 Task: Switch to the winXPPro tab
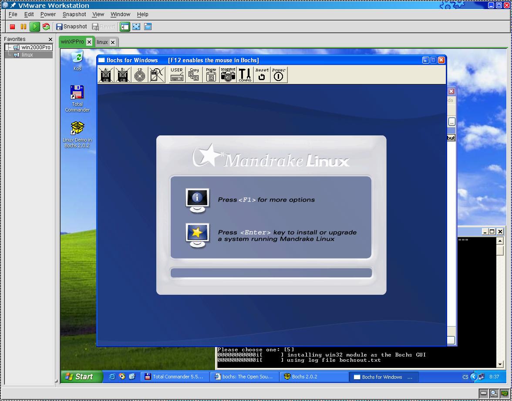72,42
